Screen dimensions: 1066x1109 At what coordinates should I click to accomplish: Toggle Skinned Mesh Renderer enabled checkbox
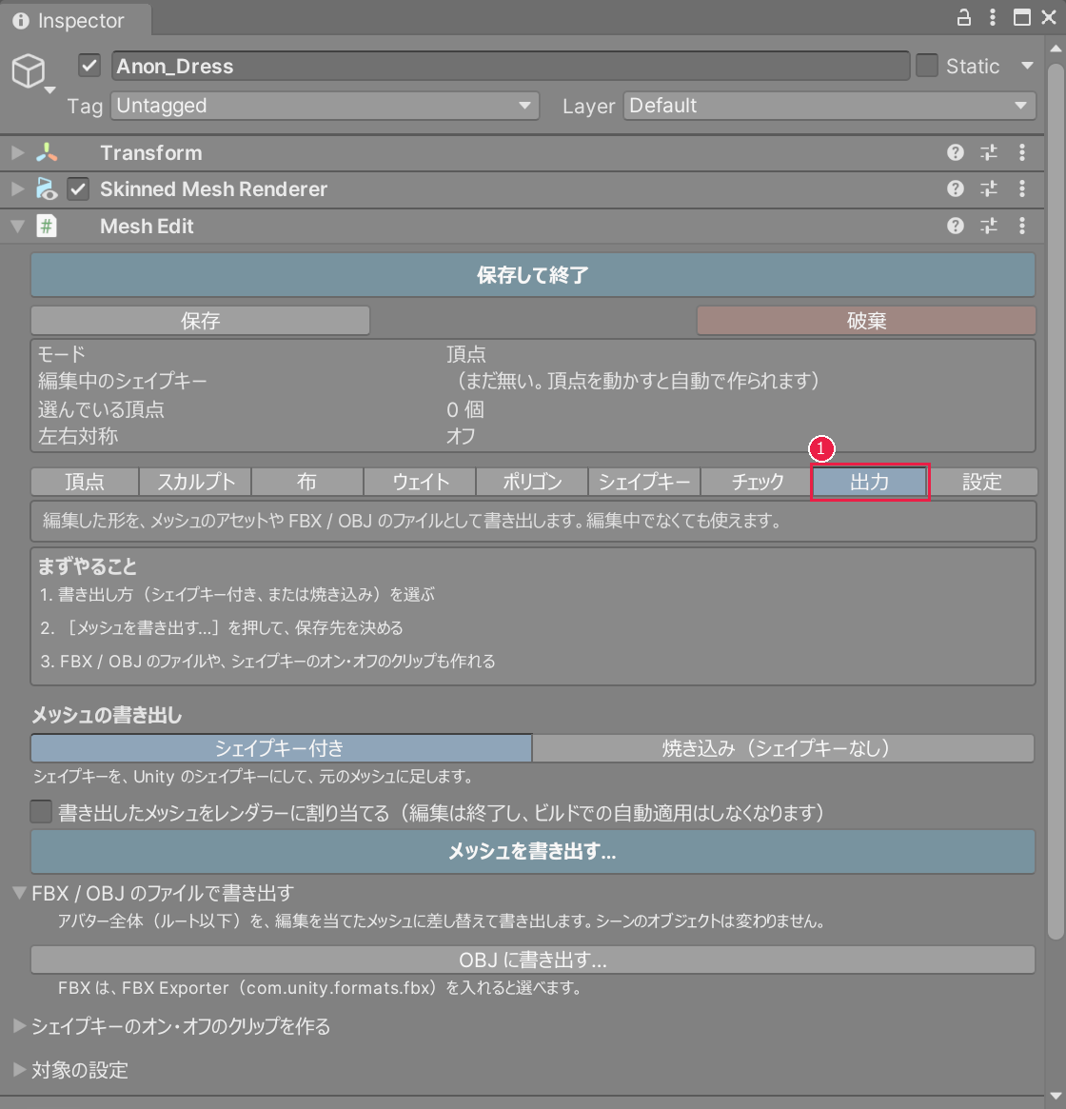point(78,188)
